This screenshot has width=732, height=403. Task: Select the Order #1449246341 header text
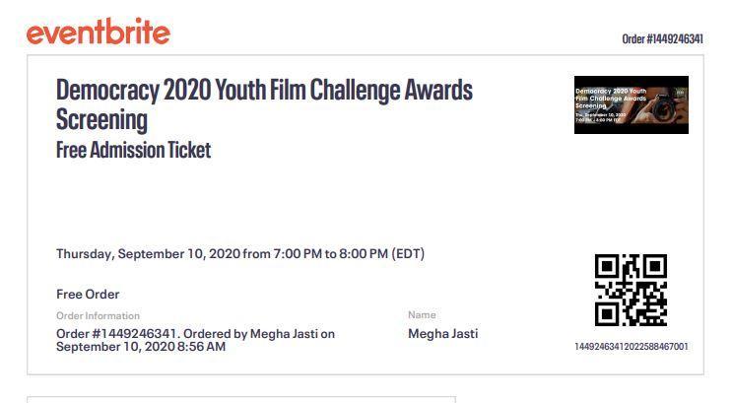click(662, 39)
